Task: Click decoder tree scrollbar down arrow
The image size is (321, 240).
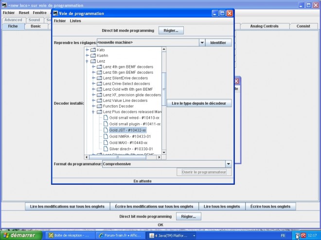Action: pyautogui.click(x=164, y=152)
